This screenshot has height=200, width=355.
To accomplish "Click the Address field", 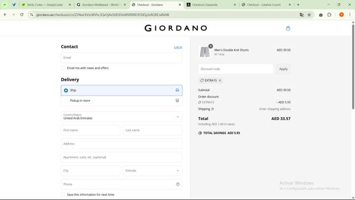I will point(121,144).
